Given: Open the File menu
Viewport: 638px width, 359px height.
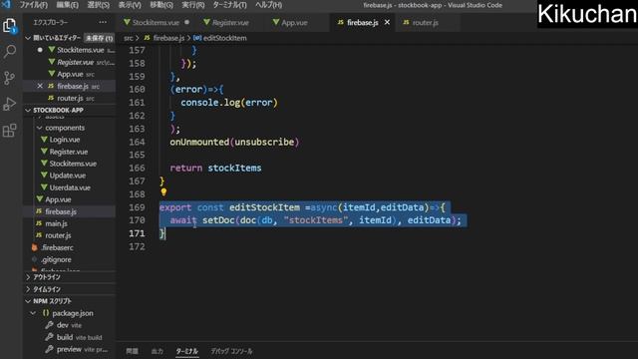Looking at the screenshot, I should pyautogui.click(x=34, y=5).
